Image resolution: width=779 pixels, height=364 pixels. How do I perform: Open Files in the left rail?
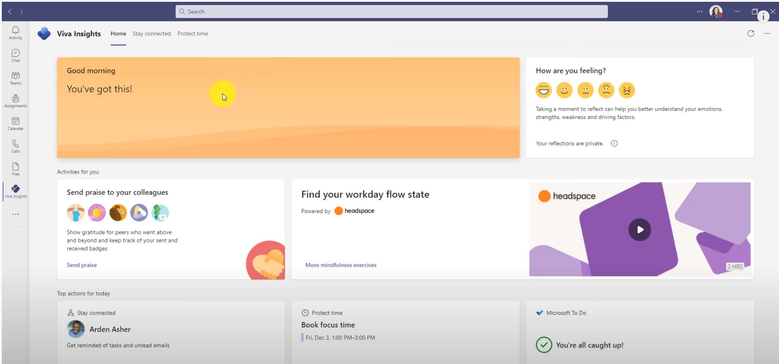(x=15, y=169)
